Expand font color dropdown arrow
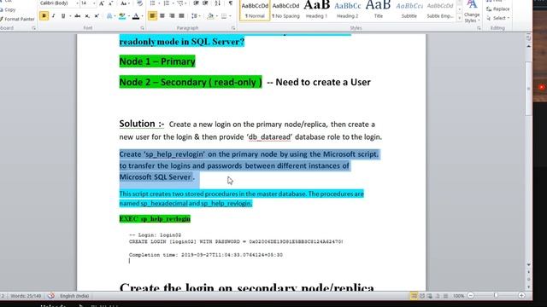547x307 pixels. (x=143, y=16)
